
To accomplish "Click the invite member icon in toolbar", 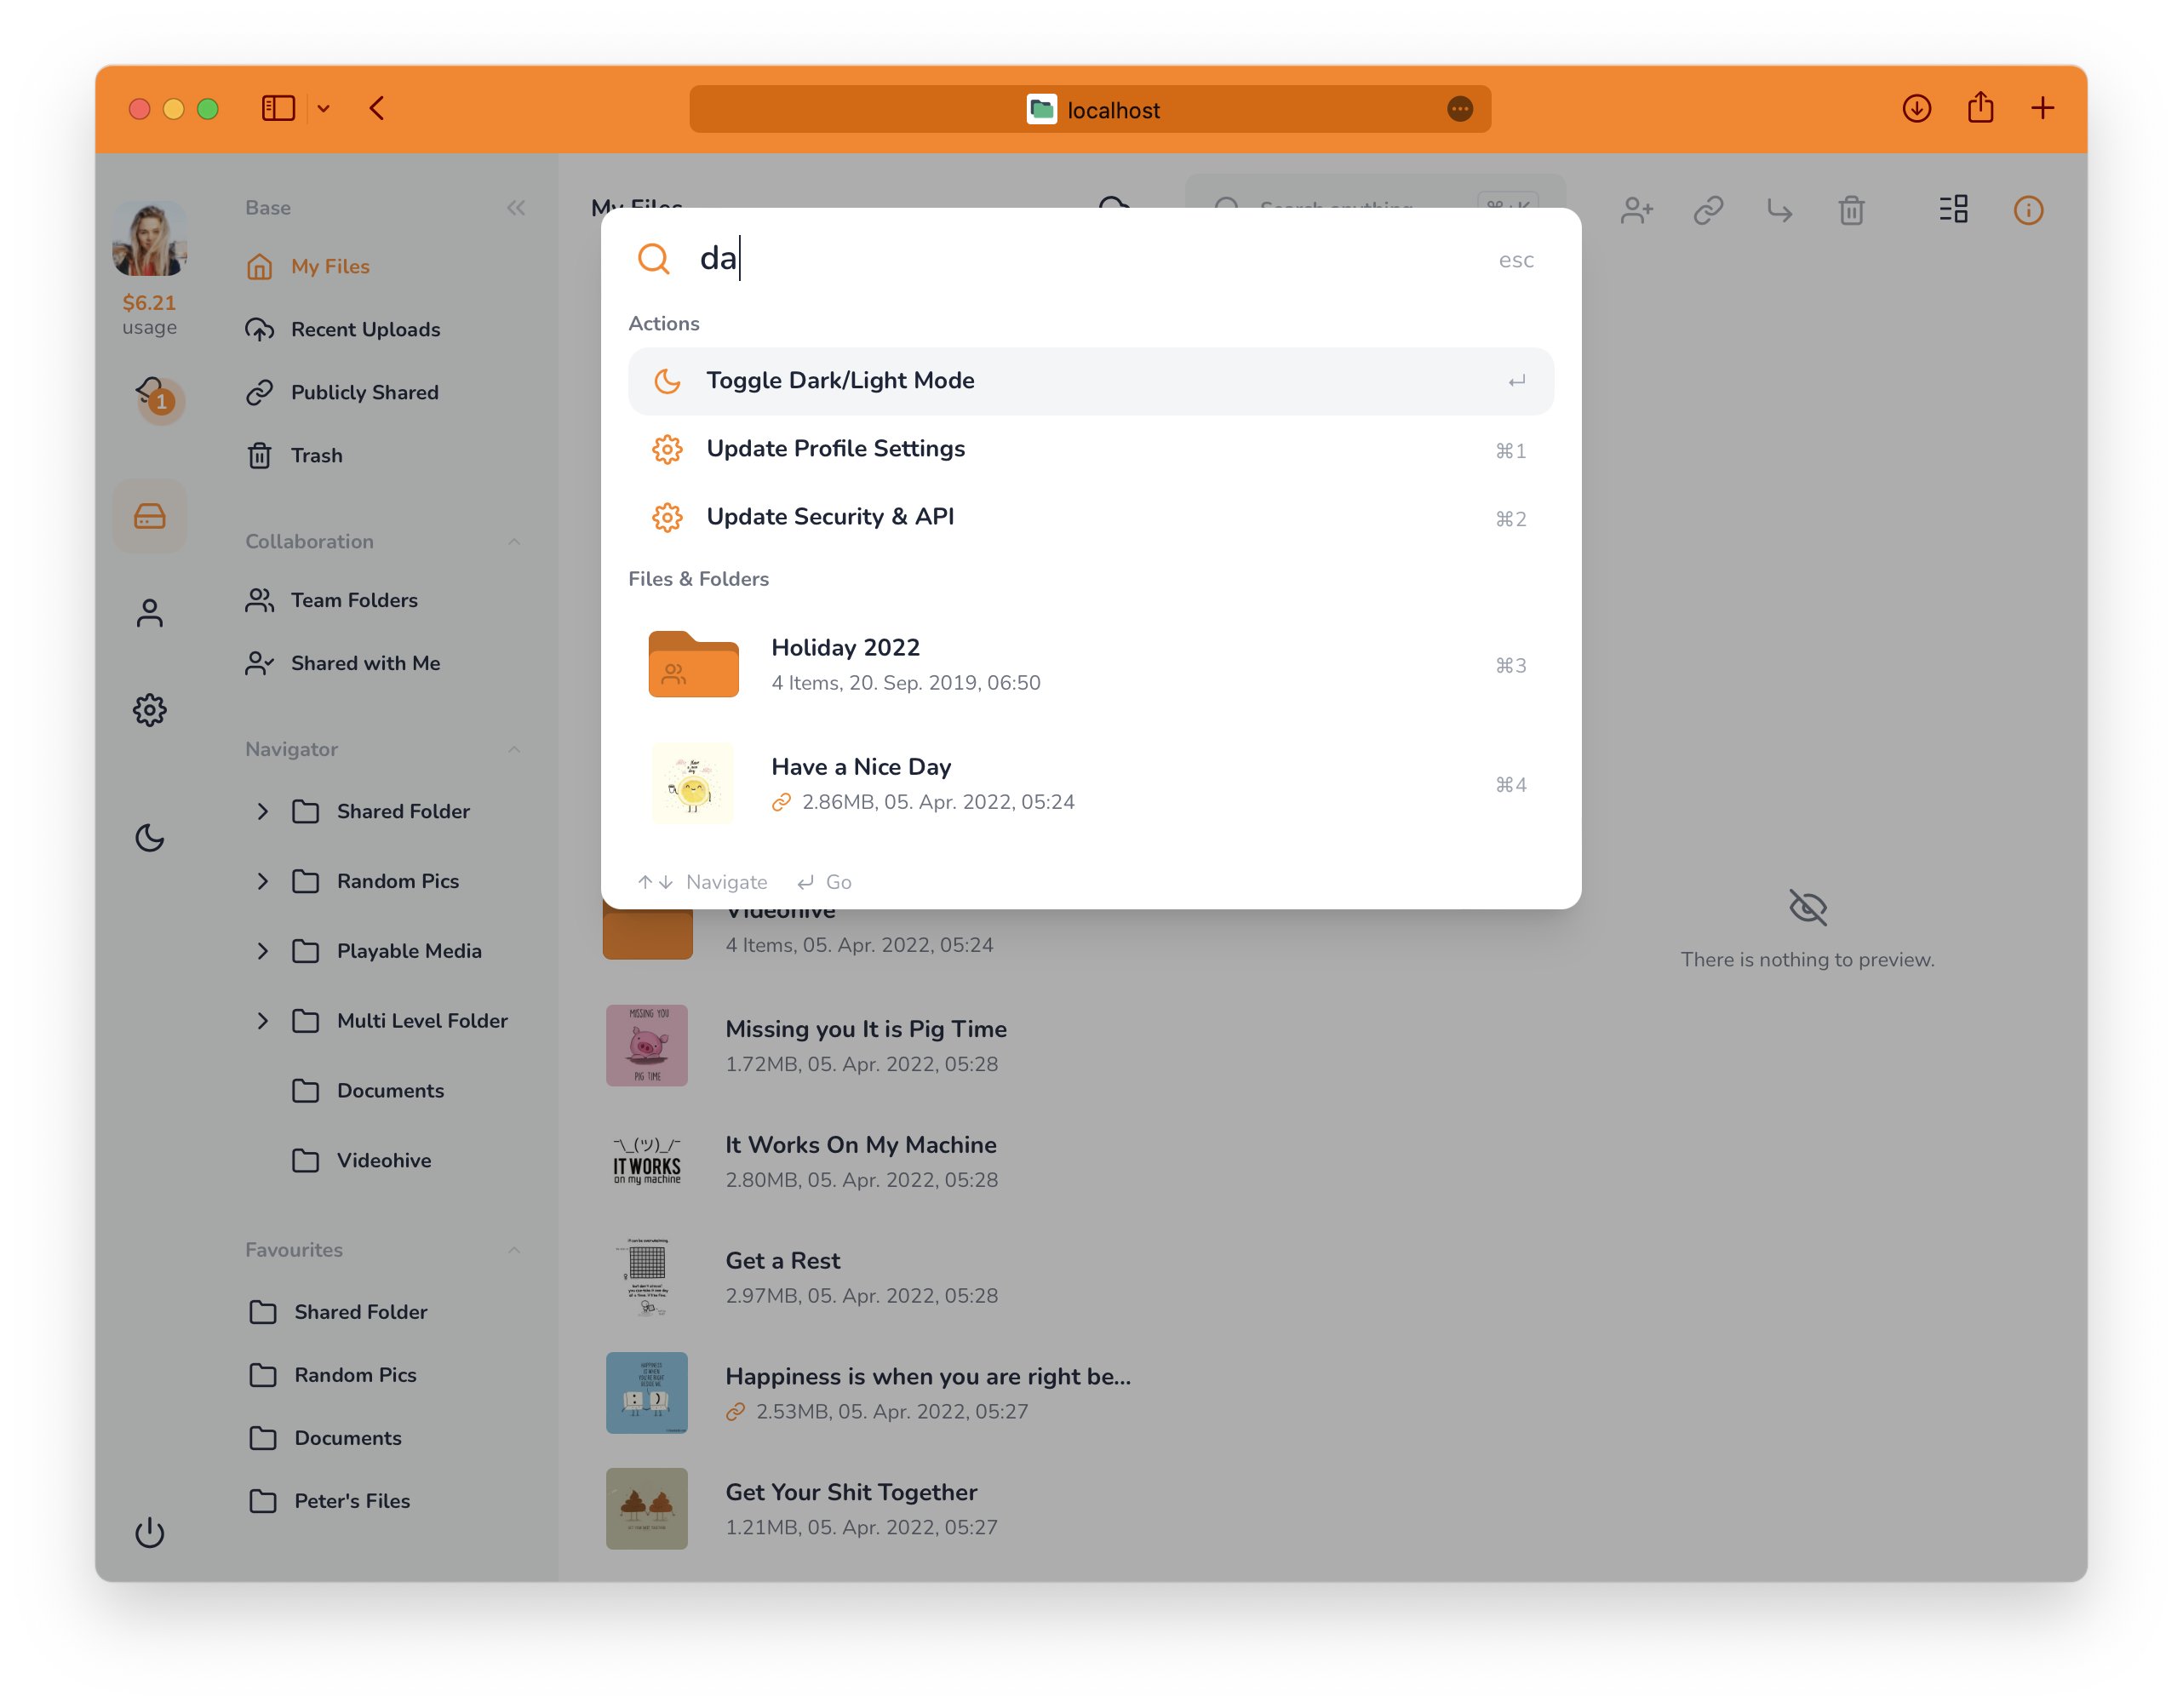I will [1636, 210].
